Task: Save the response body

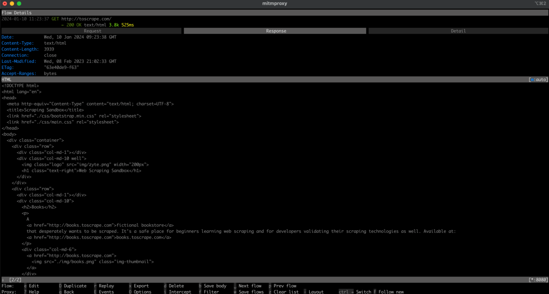Action: [215, 286]
